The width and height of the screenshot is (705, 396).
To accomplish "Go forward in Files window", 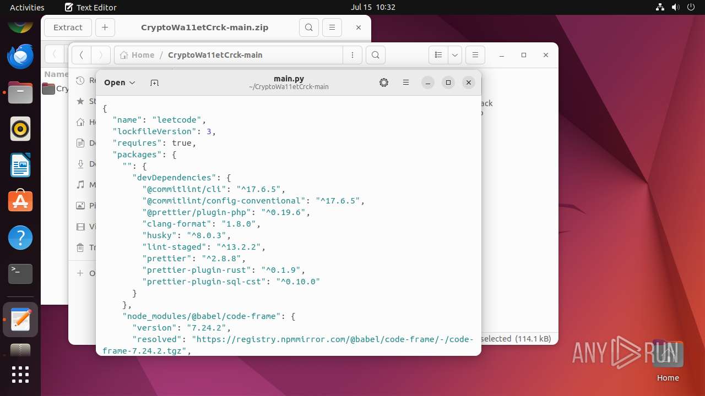I will coord(100,55).
